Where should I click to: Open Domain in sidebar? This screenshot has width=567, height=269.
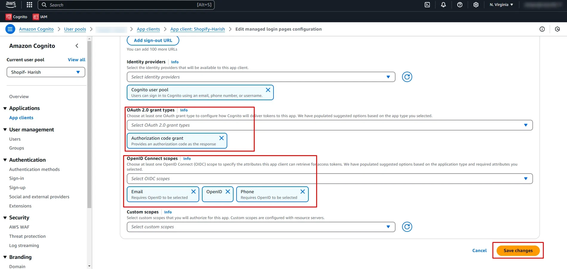(x=17, y=266)
